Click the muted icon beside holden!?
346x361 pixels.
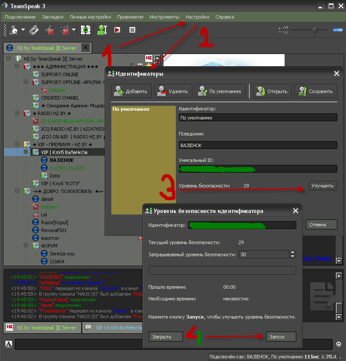35,207
